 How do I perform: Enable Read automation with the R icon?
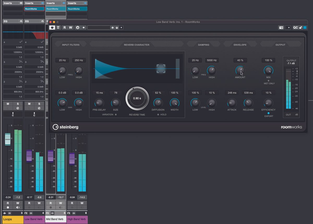[65, 27]
